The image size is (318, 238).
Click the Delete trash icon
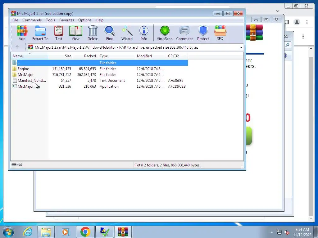tap(93, 33)
